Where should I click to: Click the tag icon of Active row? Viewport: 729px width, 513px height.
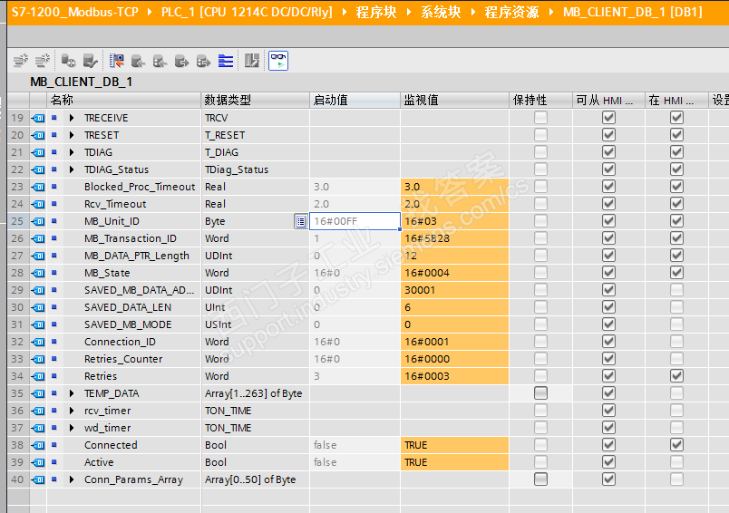tap(38, 462)
